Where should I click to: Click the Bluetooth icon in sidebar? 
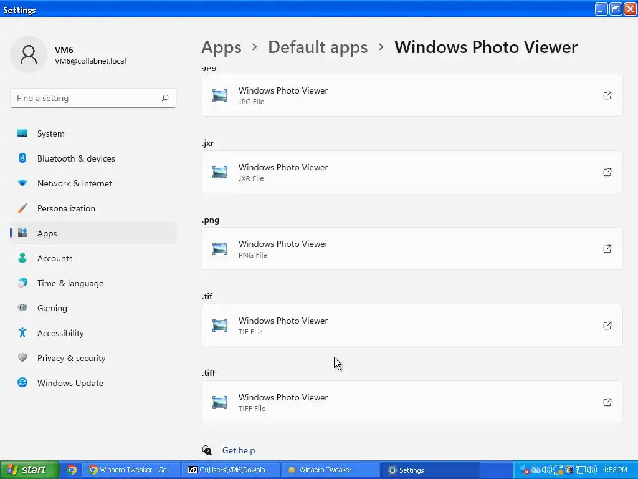click(22, 158)
